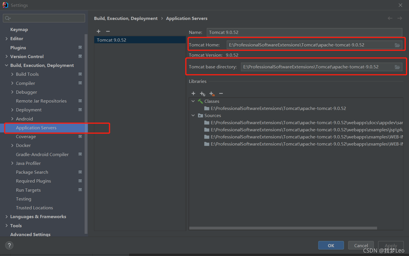Image resolution: width=409 pixels, height=256 pixels.
Task: Expand the Compiler node
Action: pyautogui.click(x=12, y=83)
